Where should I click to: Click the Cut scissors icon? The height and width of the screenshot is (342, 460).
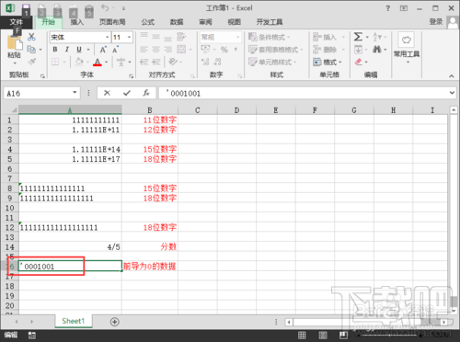(31, 38)
